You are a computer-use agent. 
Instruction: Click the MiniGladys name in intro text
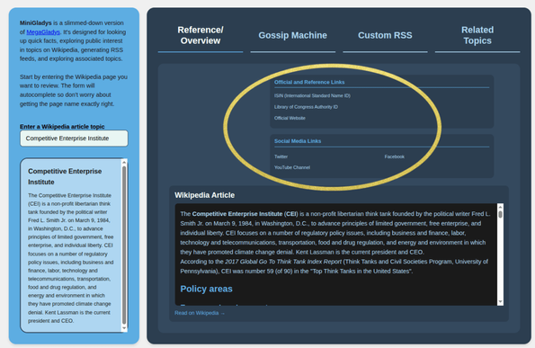(x=35, y=22)
